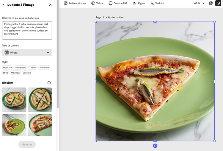Open the 60 % zoom dropdown
The width and height of the screenshot is (223, 151).
pyautogui.click(x=200, y=3)
